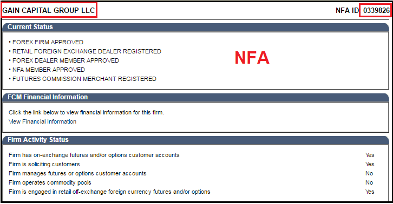Open the View Financial Information link
This screenshot has height=204, width=393.
pyautogui.click(x=42, y=121)
